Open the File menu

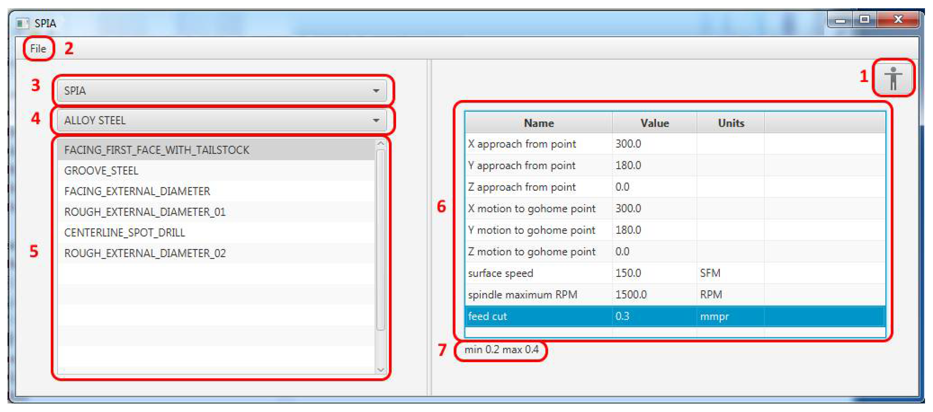[38, 48]
